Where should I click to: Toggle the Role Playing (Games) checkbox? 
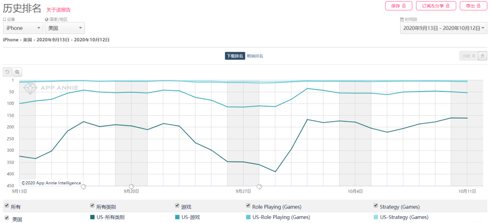tap(248, 206)
